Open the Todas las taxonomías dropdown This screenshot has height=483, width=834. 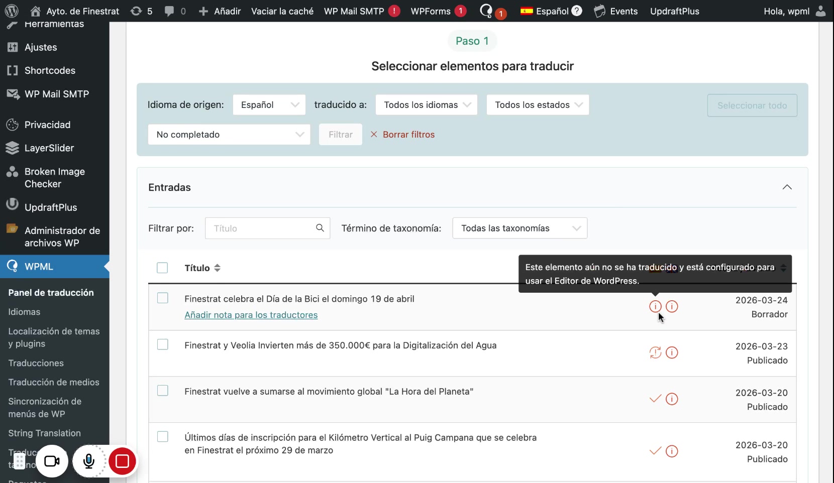pyautogui.click(x=519, y=228)
